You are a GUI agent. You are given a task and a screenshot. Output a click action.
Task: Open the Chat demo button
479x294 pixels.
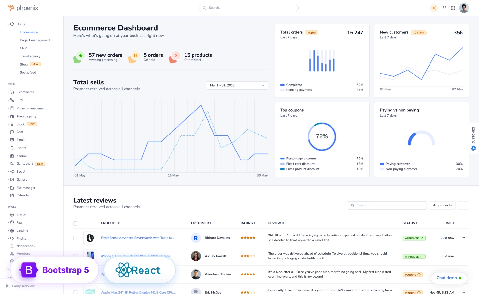coord(449,278)
